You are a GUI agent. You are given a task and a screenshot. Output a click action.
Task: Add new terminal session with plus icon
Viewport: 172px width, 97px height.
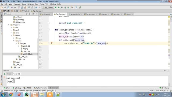4,74
